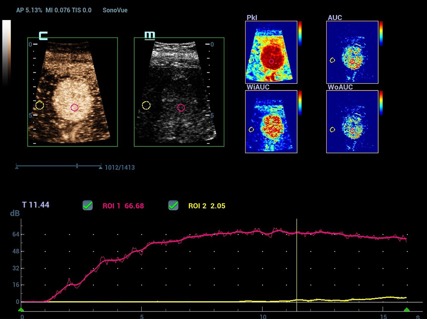Click the ROI 2 2.05 label
This screenshot has height=319, width=427.
tap(207, 206)
